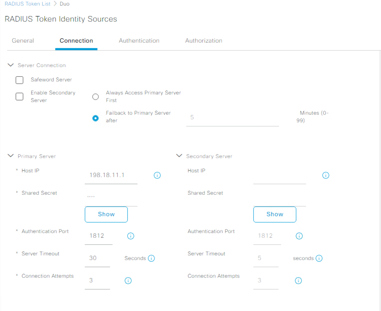Click info icon next to primary Connection Attempts
The image size is (381, 311).
point(128,281)
